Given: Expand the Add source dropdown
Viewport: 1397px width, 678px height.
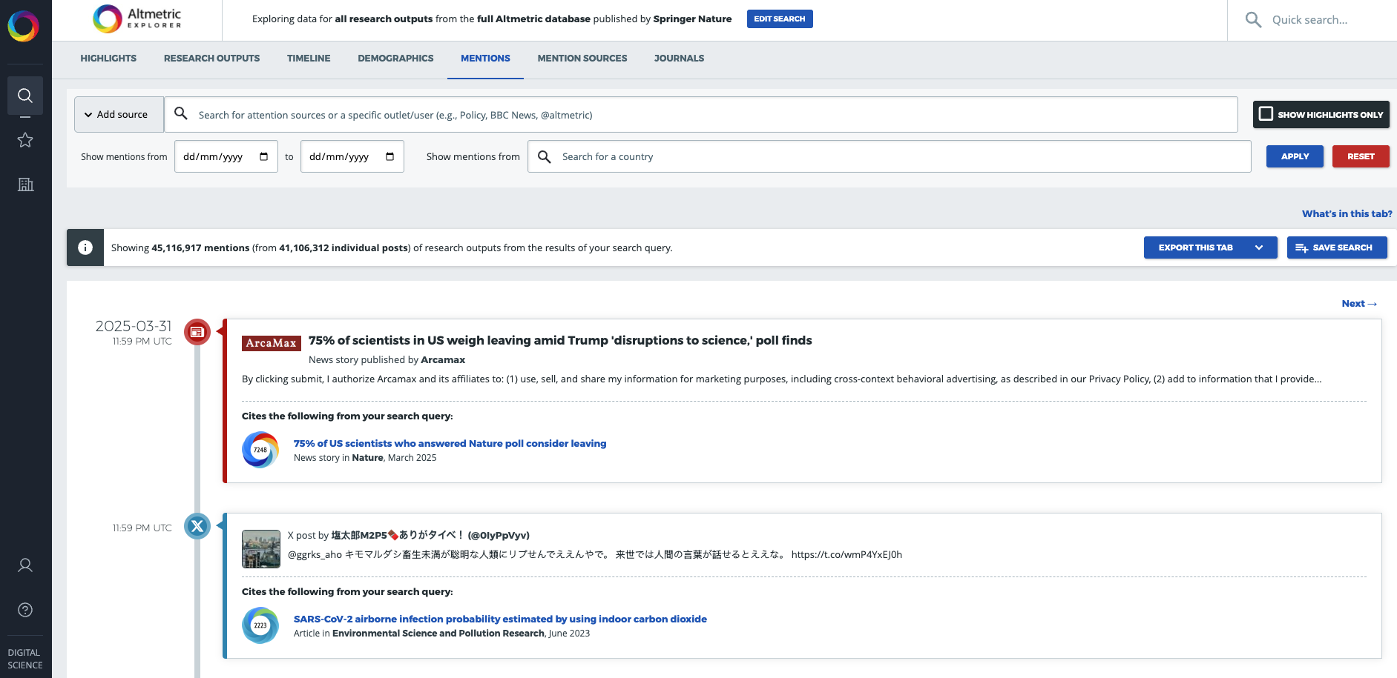Looking at the screenshot, I should pyautogui.click(x=118, y=114).
